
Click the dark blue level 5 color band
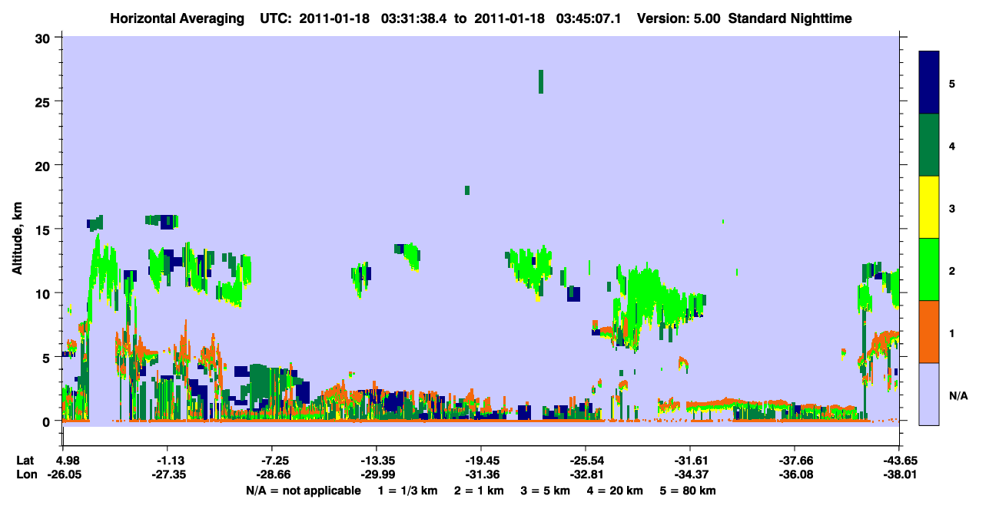tap(929, 82)
